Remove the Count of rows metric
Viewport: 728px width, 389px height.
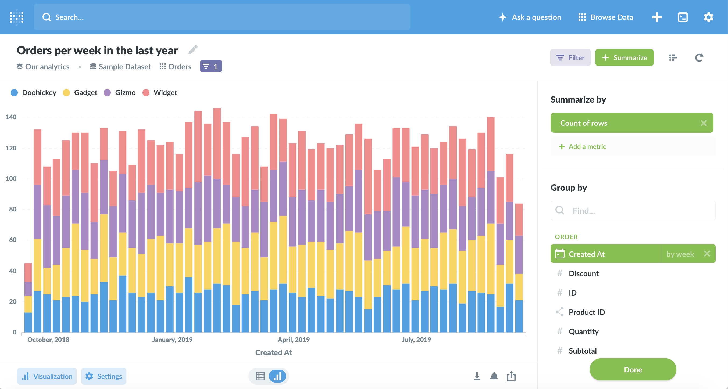[x=704, y=123]
